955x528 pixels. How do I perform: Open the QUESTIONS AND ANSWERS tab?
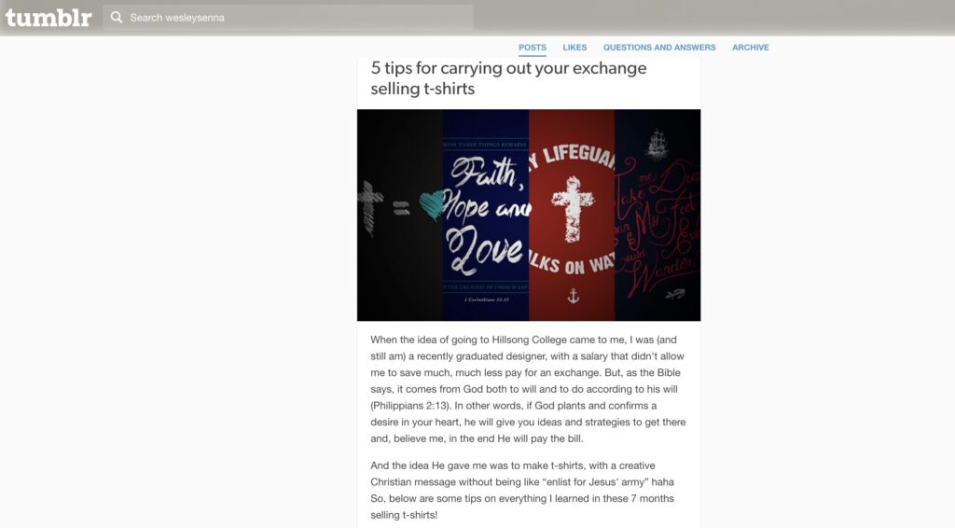point(659,48)
